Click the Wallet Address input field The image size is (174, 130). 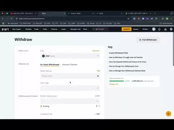click(x=70, y=76)
